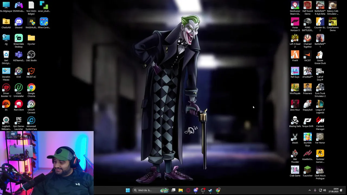The width and height of the screenshot is (347, 195).
Task: Open the notifications bell icon
Action: coord(341,190)
